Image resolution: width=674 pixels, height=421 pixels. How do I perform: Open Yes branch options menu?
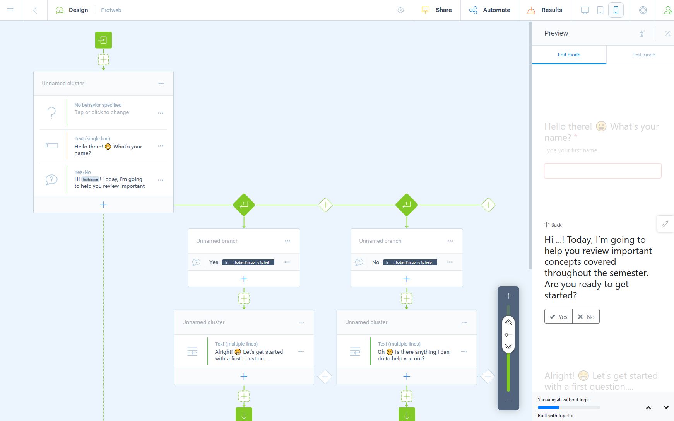coord(287,241)
